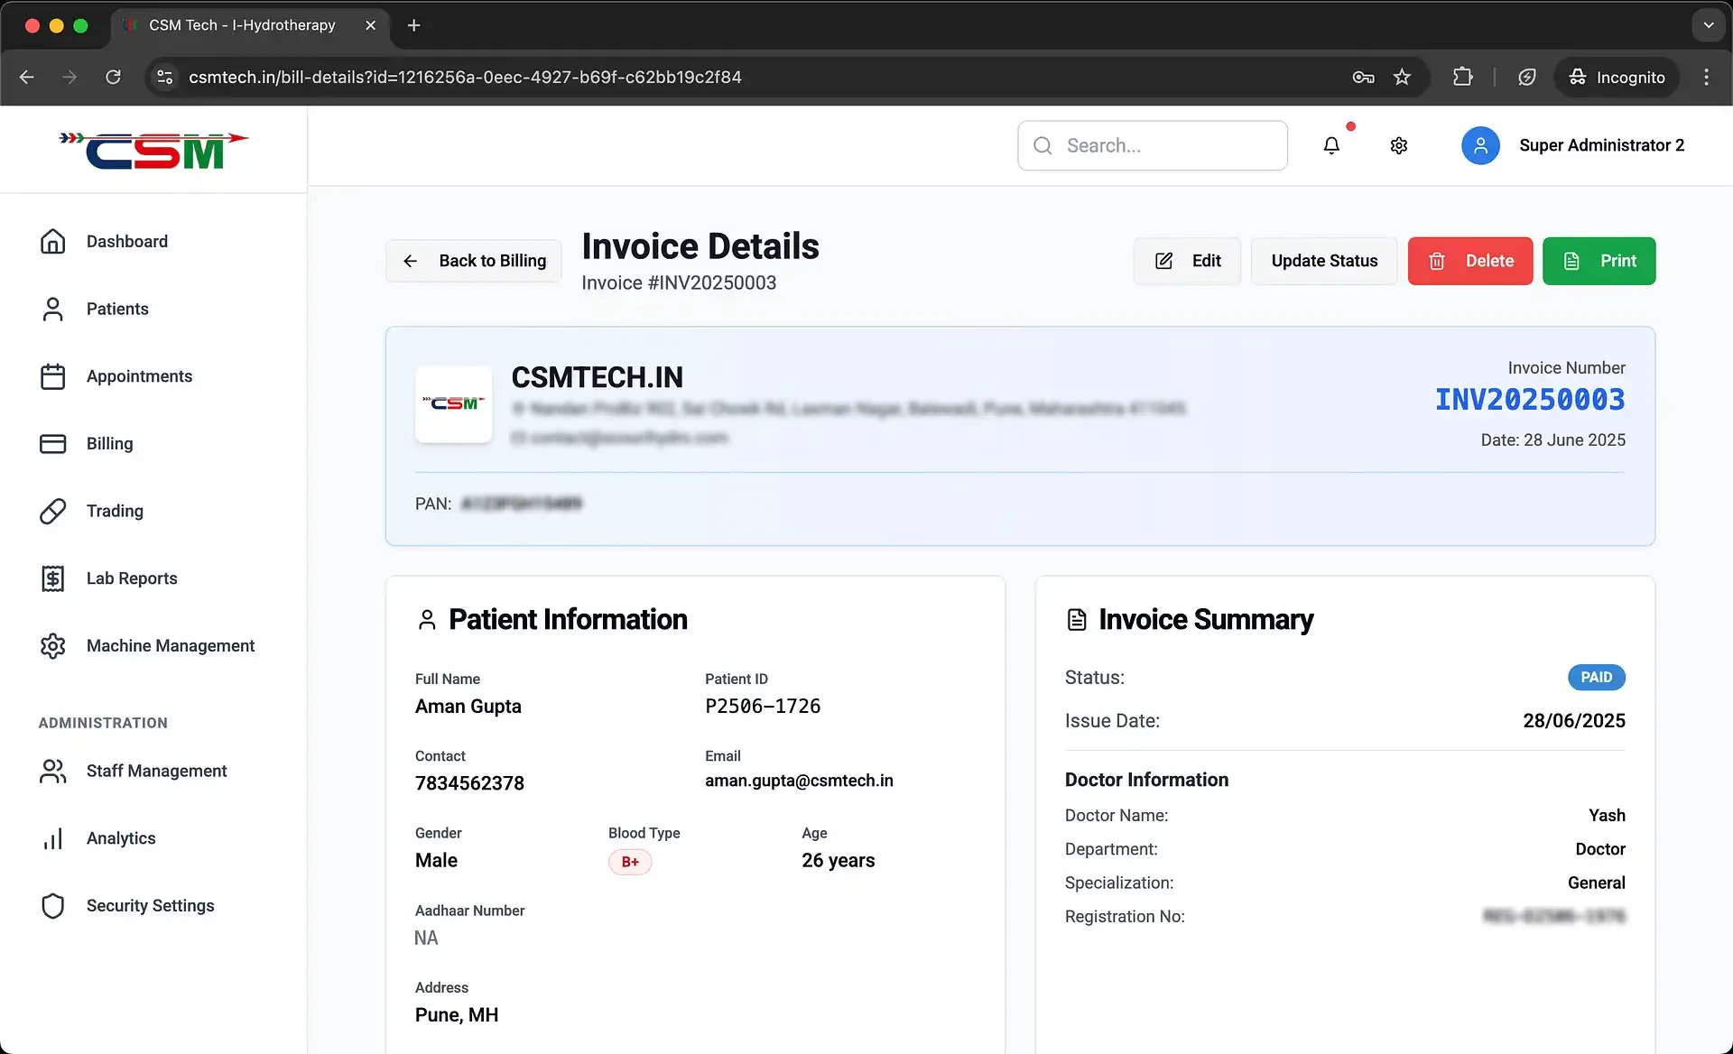Open the browser extensions puzzle icon
The width and height of the screenshot is (1733, 1054).
click(x=1463, y=77)
